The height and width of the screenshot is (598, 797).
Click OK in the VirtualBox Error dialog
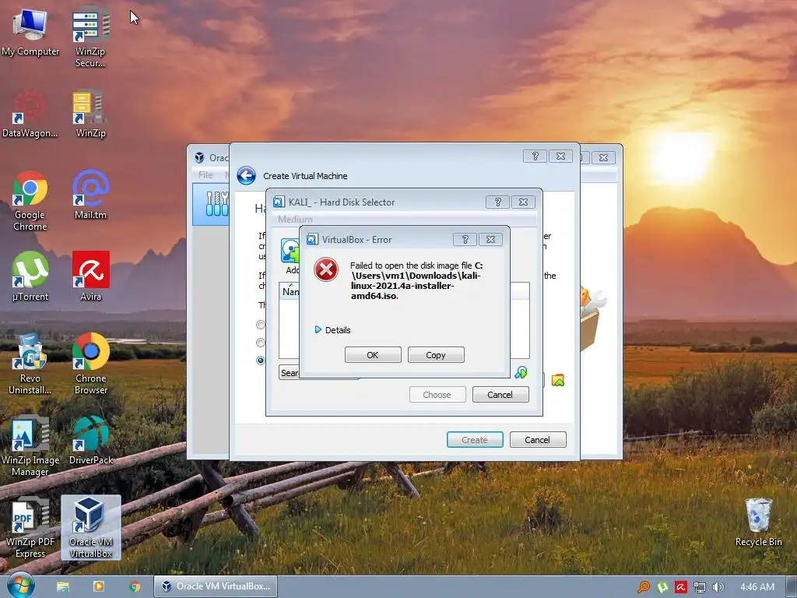(373, 355)
